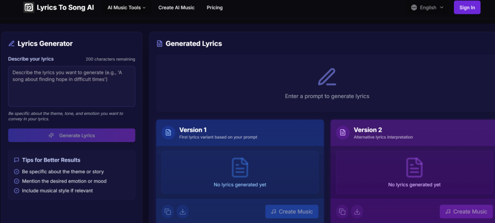The height and width of the screenshot is (223, 495).
Task: Click the check beside musical style tip
Action: (17, 191)
